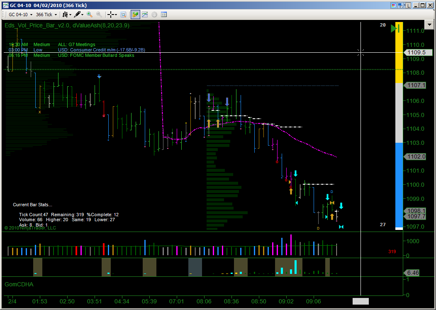Click the 08:06 time axis label
This screenshot has height=310, width=436.
pos(204,301)
